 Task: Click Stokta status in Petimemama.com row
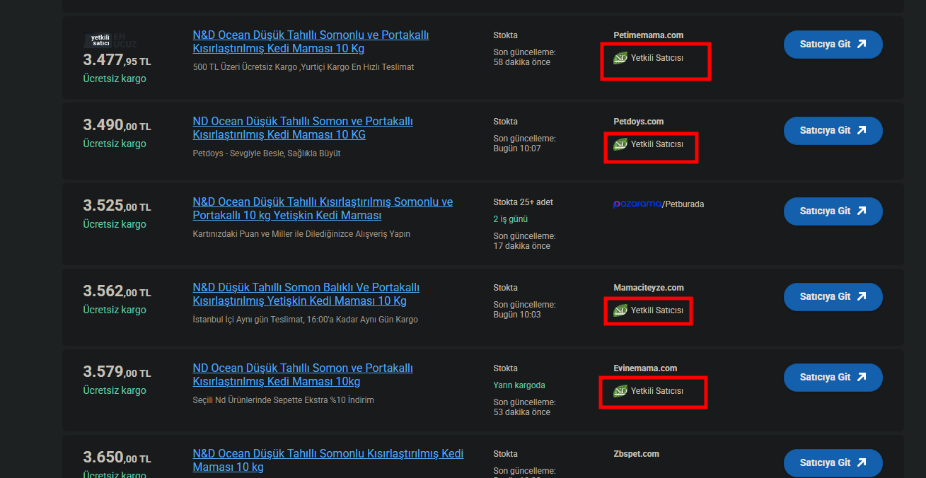pyautogui.click(x=505, y=35)
